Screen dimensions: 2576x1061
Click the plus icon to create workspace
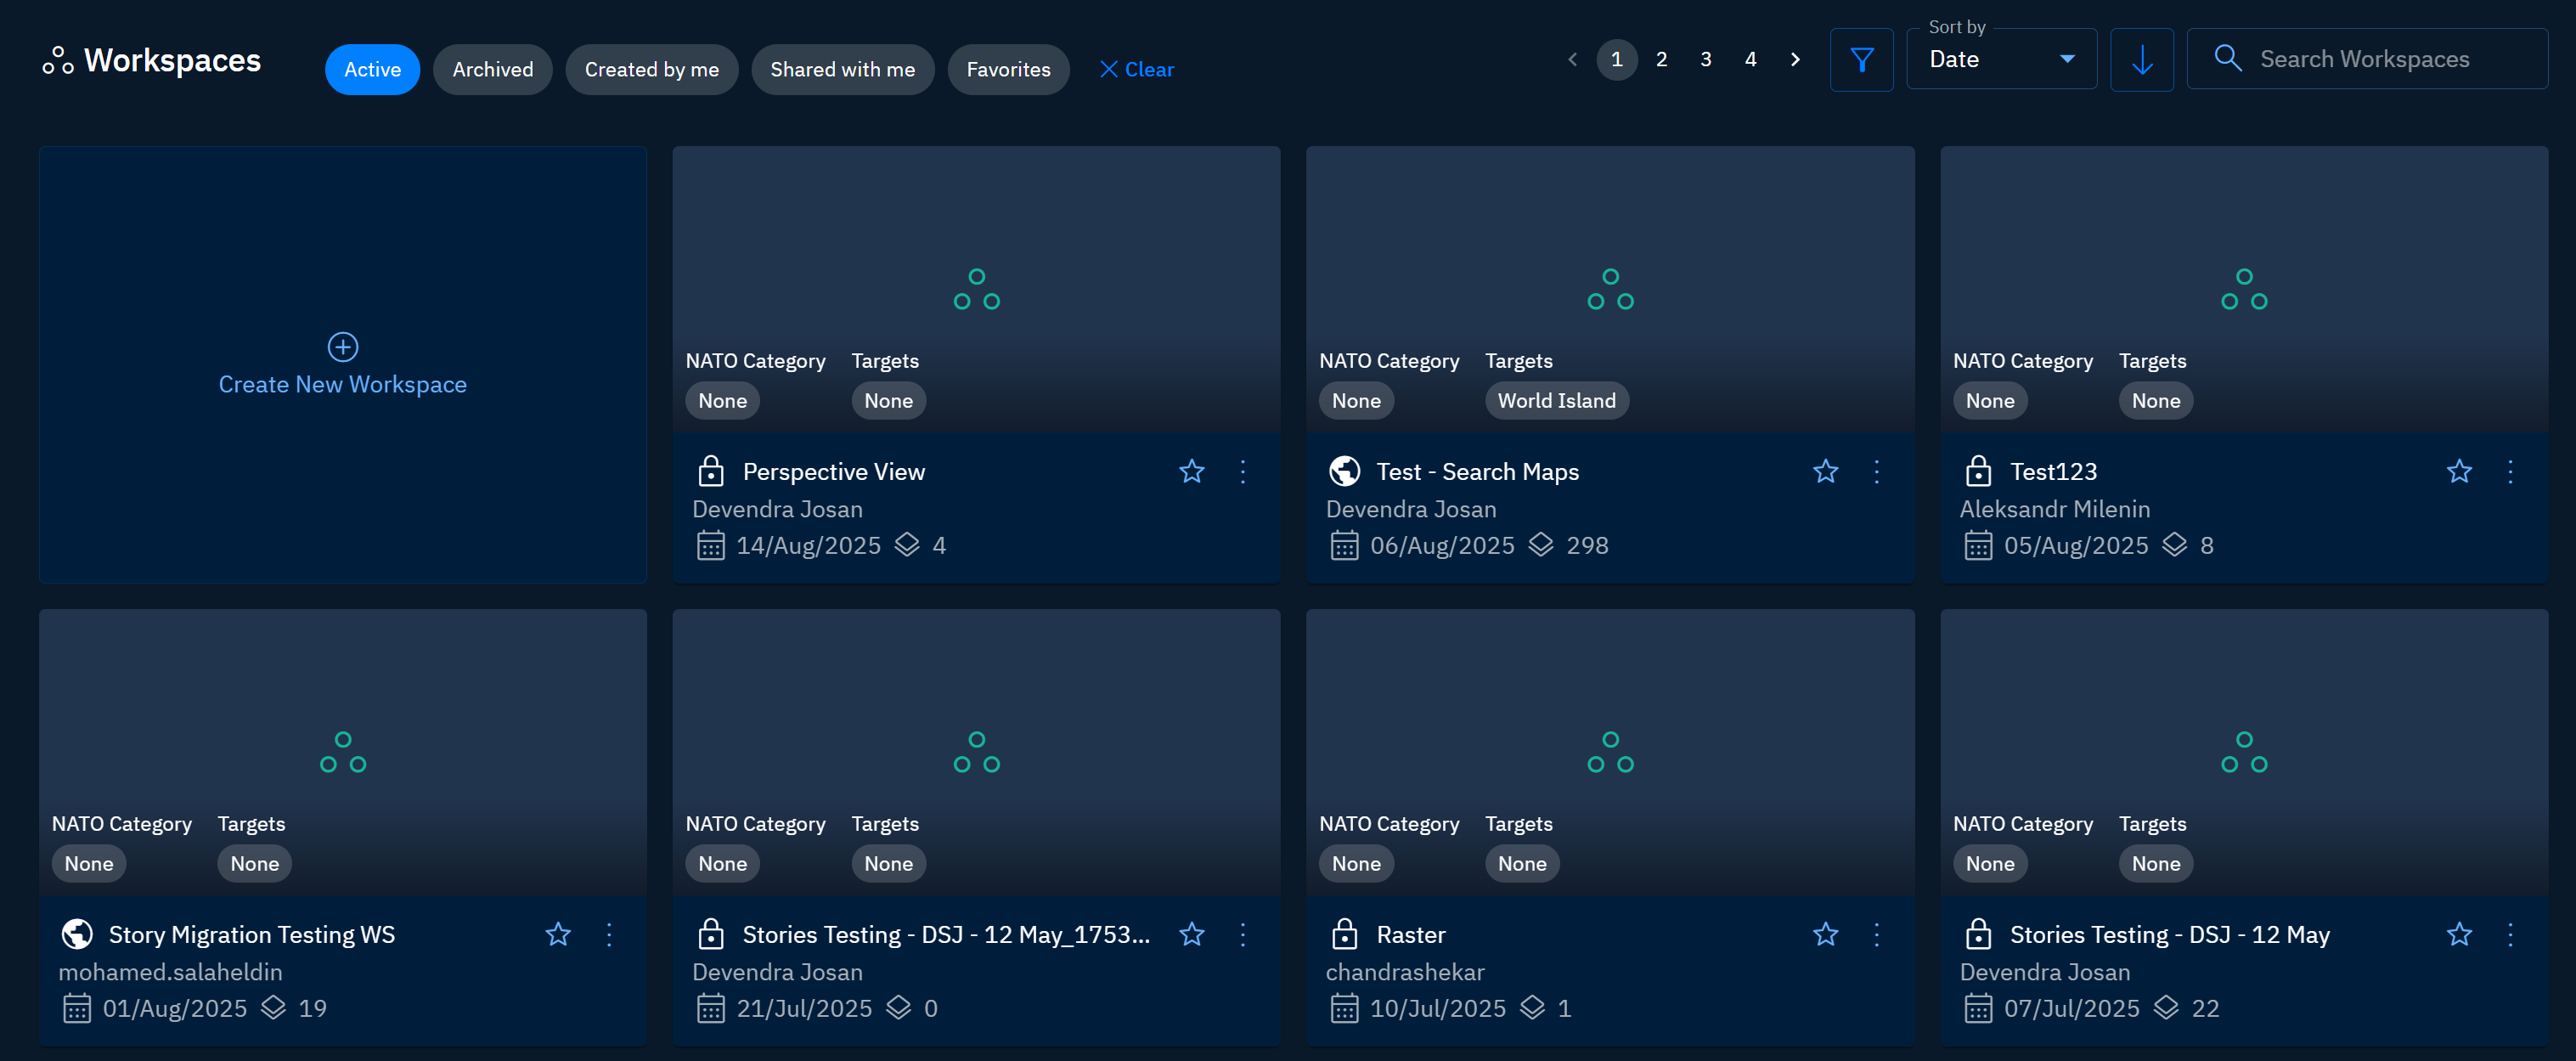tap(343, 347)
